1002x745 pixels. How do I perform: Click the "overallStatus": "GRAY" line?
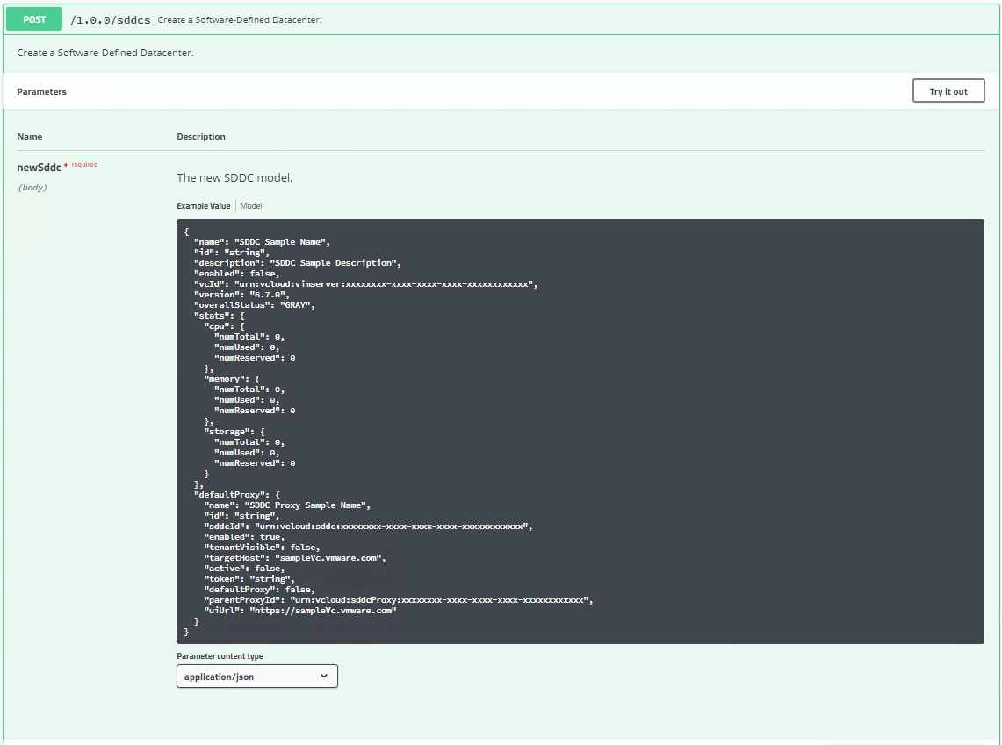tap(254, 305)
